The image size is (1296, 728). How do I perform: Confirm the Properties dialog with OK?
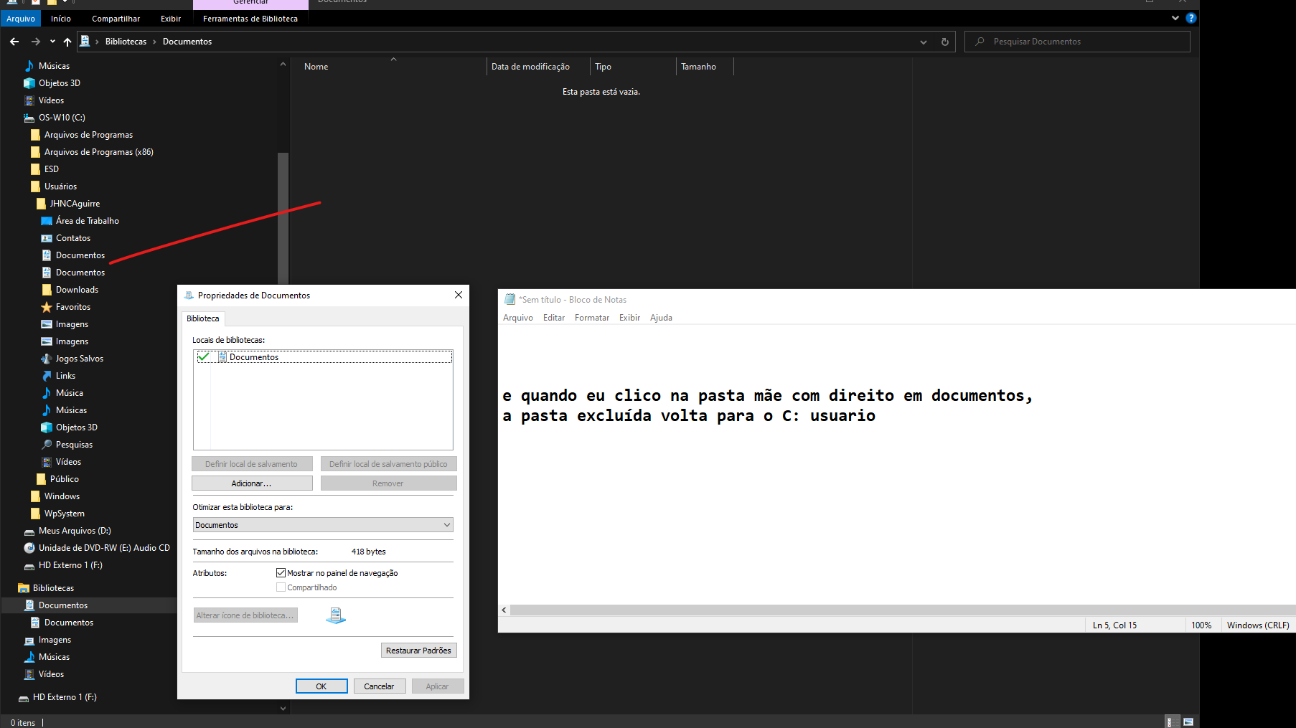(x=321, y=686)
